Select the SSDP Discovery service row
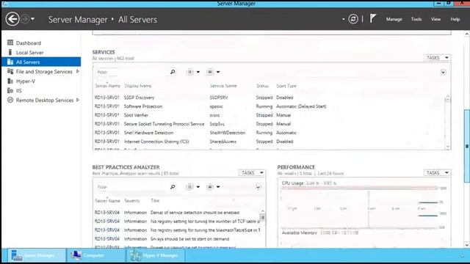Image resolution: width=470 pixels, height=264 pixels. pyautogui.click(x=269, y=98)
